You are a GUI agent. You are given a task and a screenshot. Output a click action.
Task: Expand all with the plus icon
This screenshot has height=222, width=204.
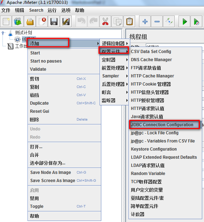point(145,22)
